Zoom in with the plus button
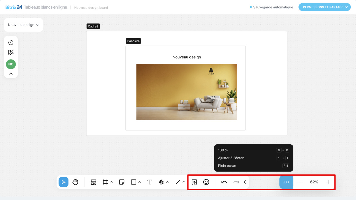The width and height of the screenshot is (356, 200). pos(328,182)
